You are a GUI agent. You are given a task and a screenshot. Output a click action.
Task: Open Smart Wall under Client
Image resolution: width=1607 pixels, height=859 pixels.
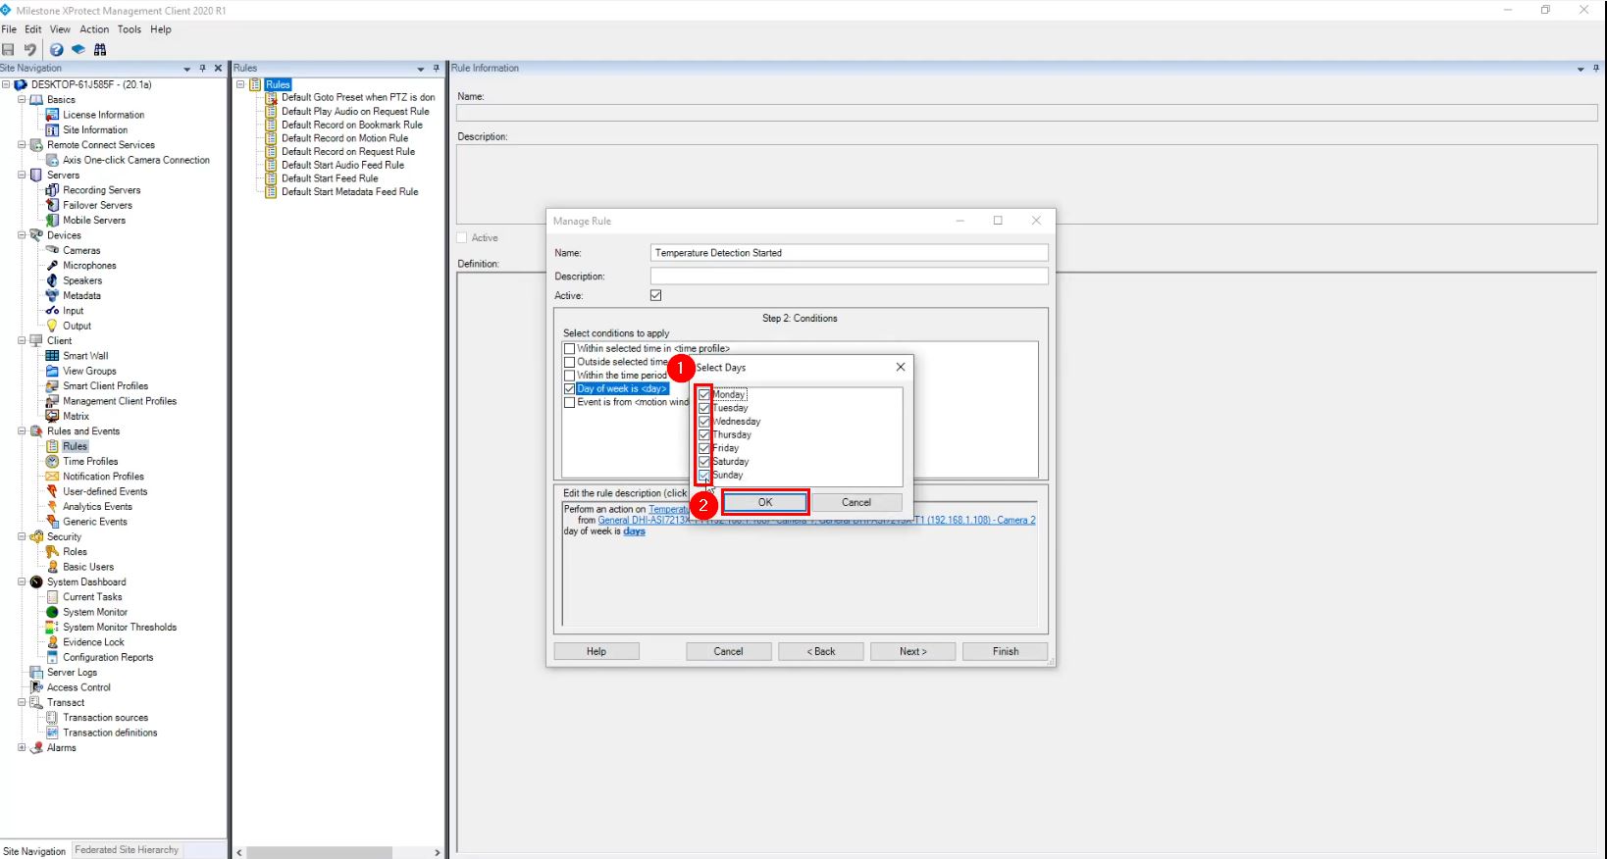click(x=85, y=356)
